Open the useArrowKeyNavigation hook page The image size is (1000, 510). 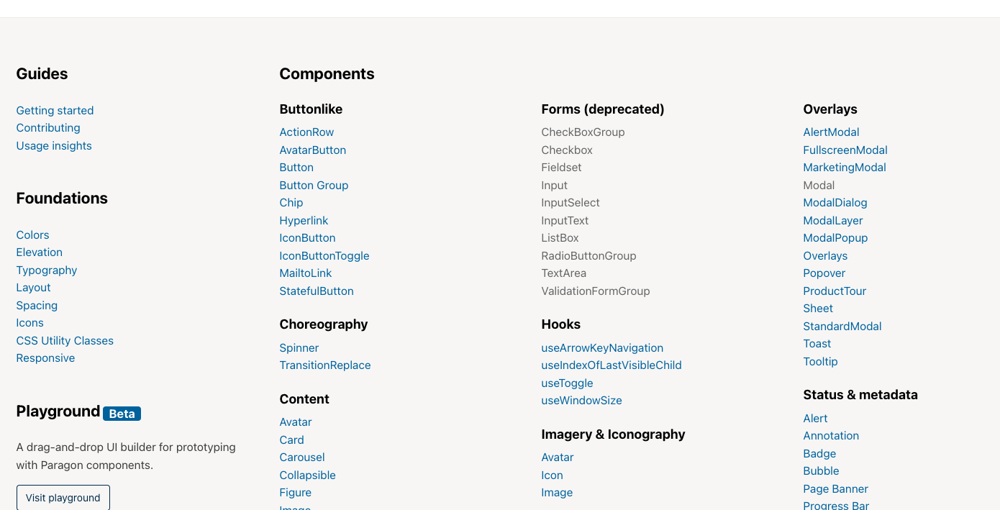[x=602, y=347]
